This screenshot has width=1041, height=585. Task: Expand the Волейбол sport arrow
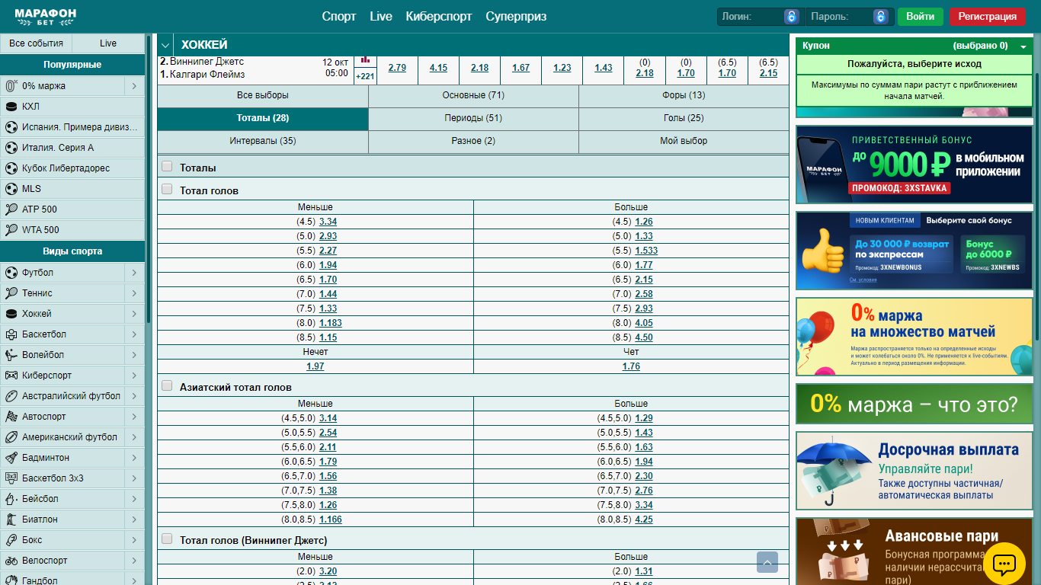(134, 355)
